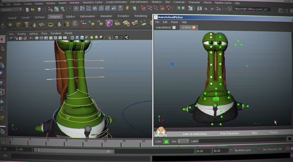Click the Label input field
293x162 pixels.
[243, 140]
